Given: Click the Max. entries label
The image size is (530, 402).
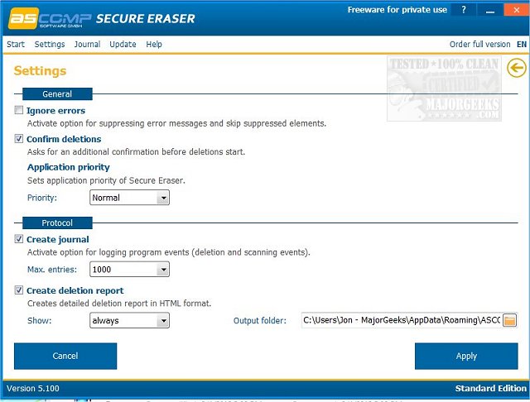Looking at the screenshot, I should pyautogui.click(x=52, y=270).
